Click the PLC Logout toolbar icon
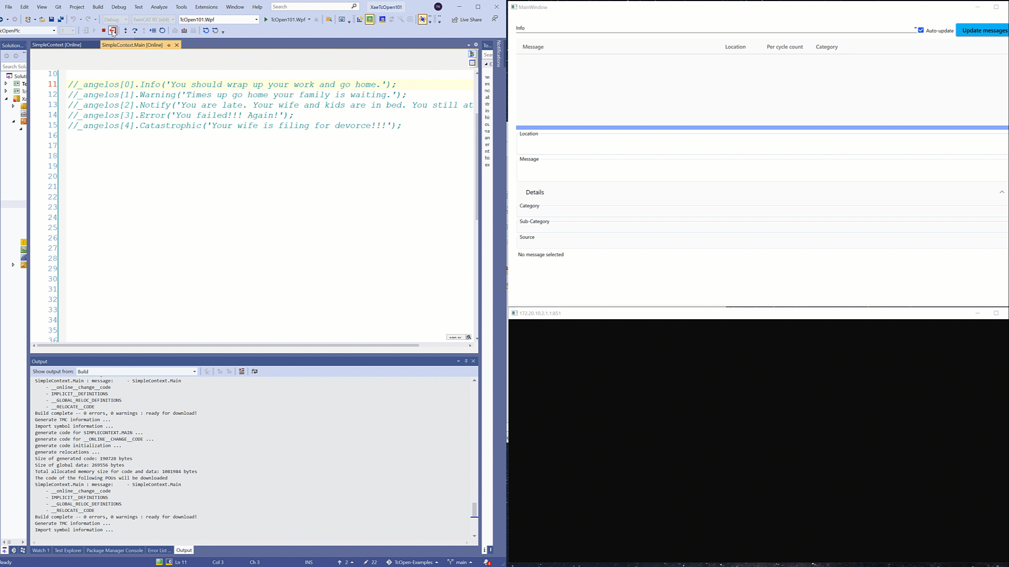The height and width of the screenshot is (567, 1009). click(x=112, y=30)
